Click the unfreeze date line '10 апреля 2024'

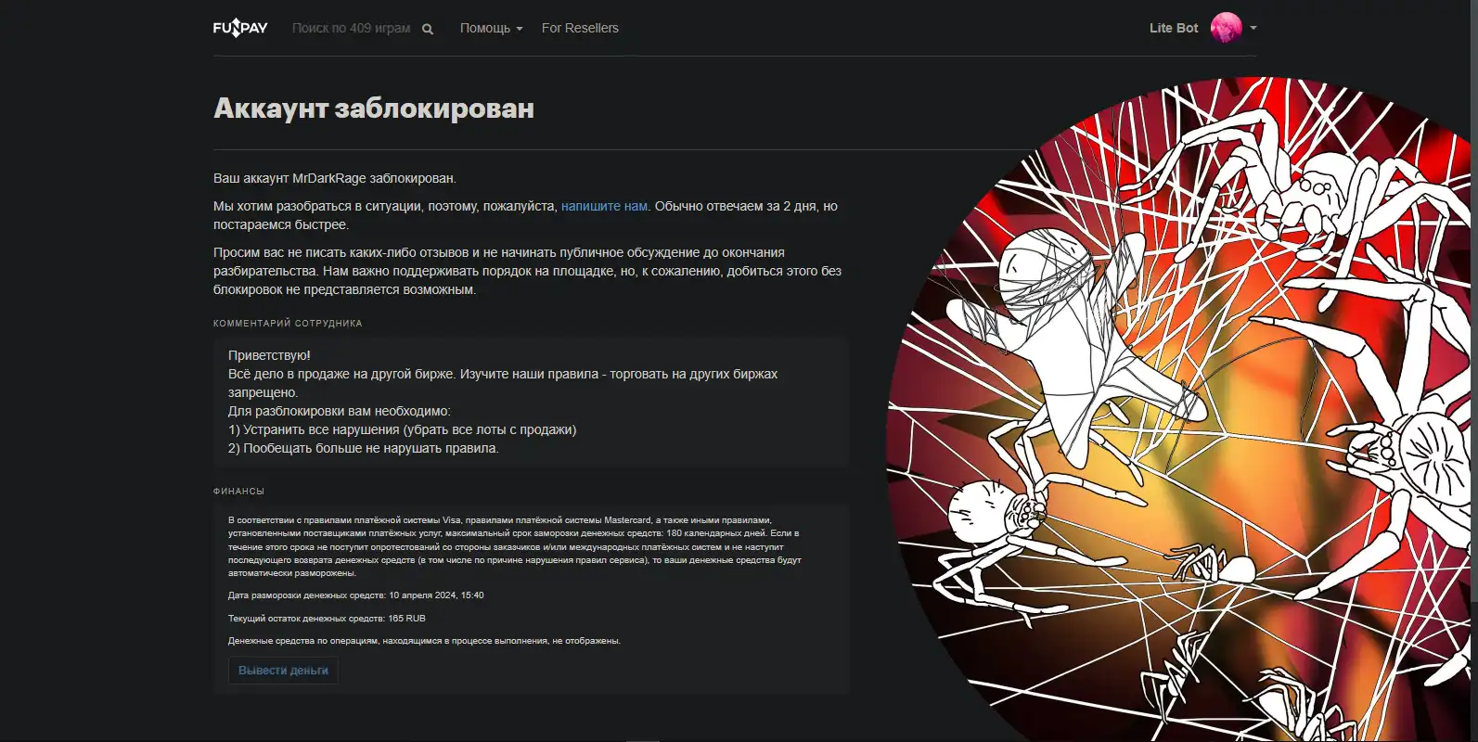(x=356, y=595)
